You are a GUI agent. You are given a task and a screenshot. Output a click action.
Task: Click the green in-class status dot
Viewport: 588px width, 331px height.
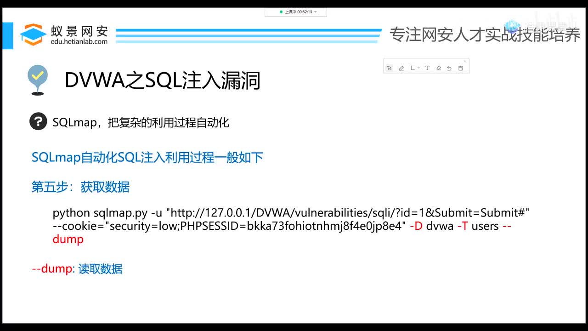[x=281, y=12]
